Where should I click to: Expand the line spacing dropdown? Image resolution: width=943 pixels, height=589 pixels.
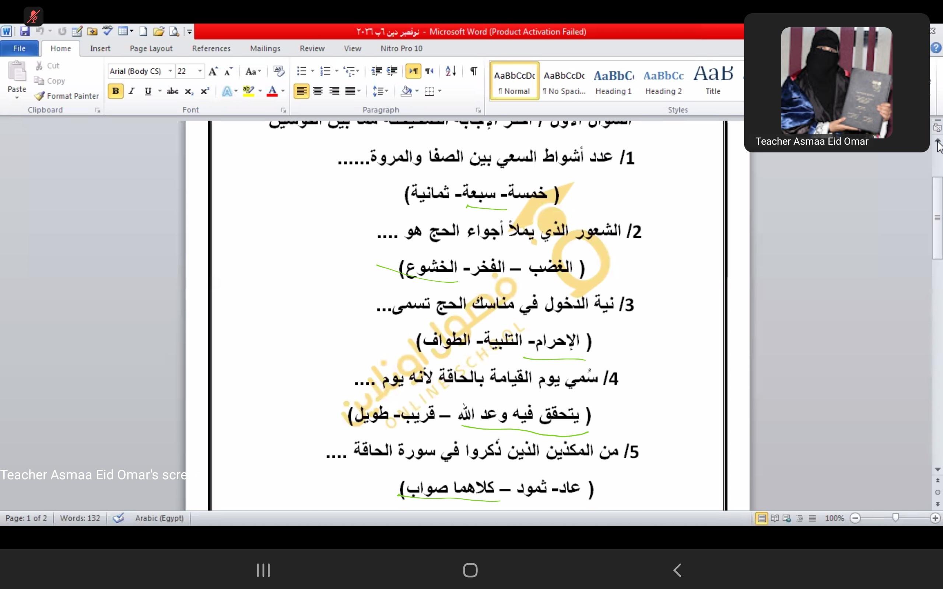coord(386,91)
